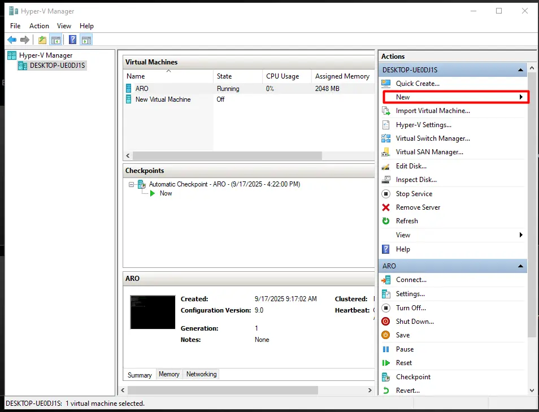This screenshot has height=412, width=539.
Task: Open Virtual Switch Manager... action
Action: [x=433, y=138]
